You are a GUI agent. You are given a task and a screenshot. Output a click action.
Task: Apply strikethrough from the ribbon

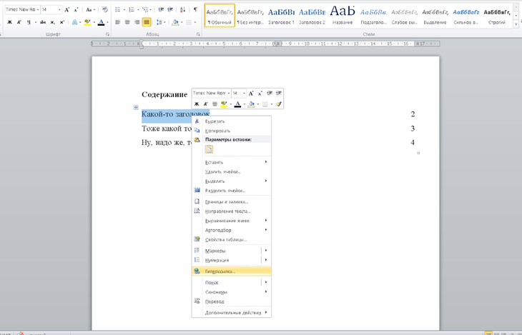pos(43,22)
